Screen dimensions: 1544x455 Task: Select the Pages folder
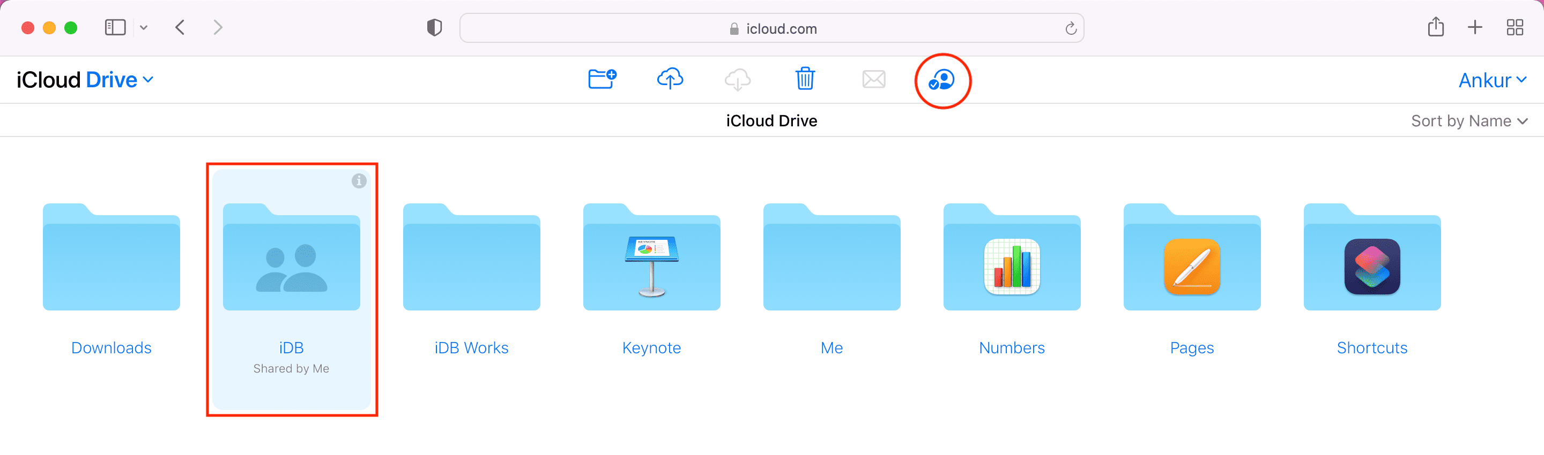pos(1192,257)
